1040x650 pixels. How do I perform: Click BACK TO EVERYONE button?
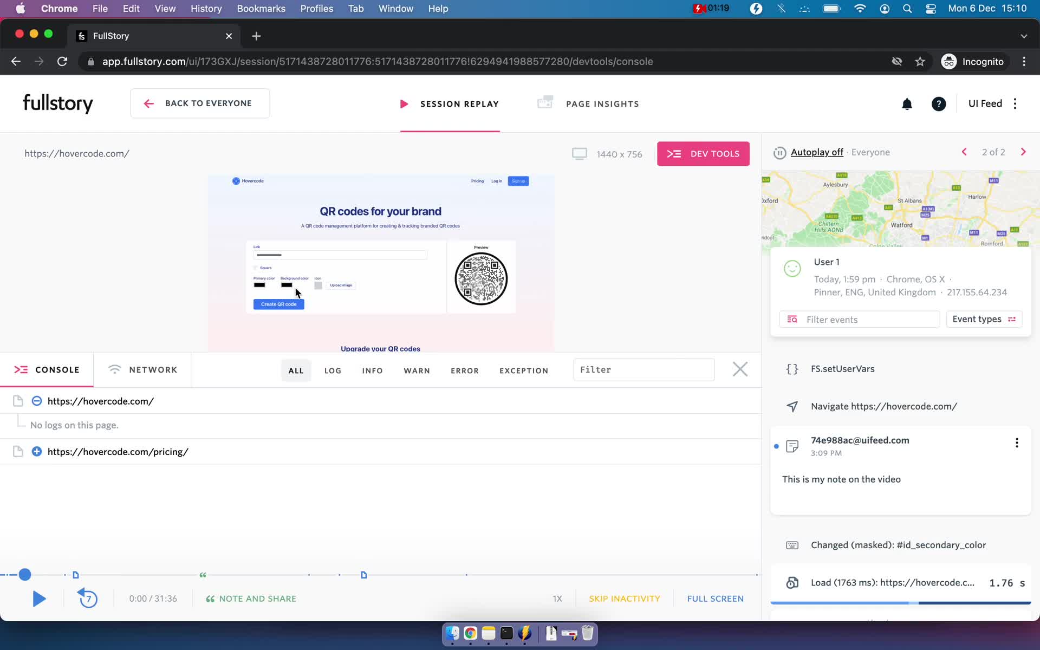pos(199,103)
